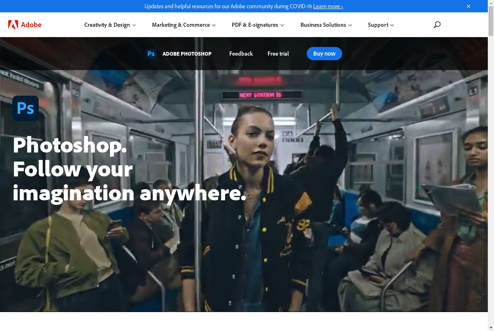The width and height of the screenshot is (494, 331).
Task: Click the scrollbar up arrow
Action: pos(491,3)
